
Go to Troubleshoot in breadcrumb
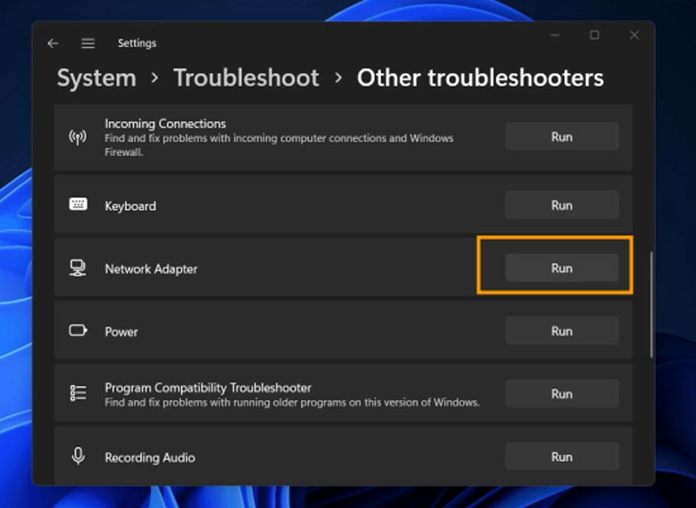[x=246, y=79]
